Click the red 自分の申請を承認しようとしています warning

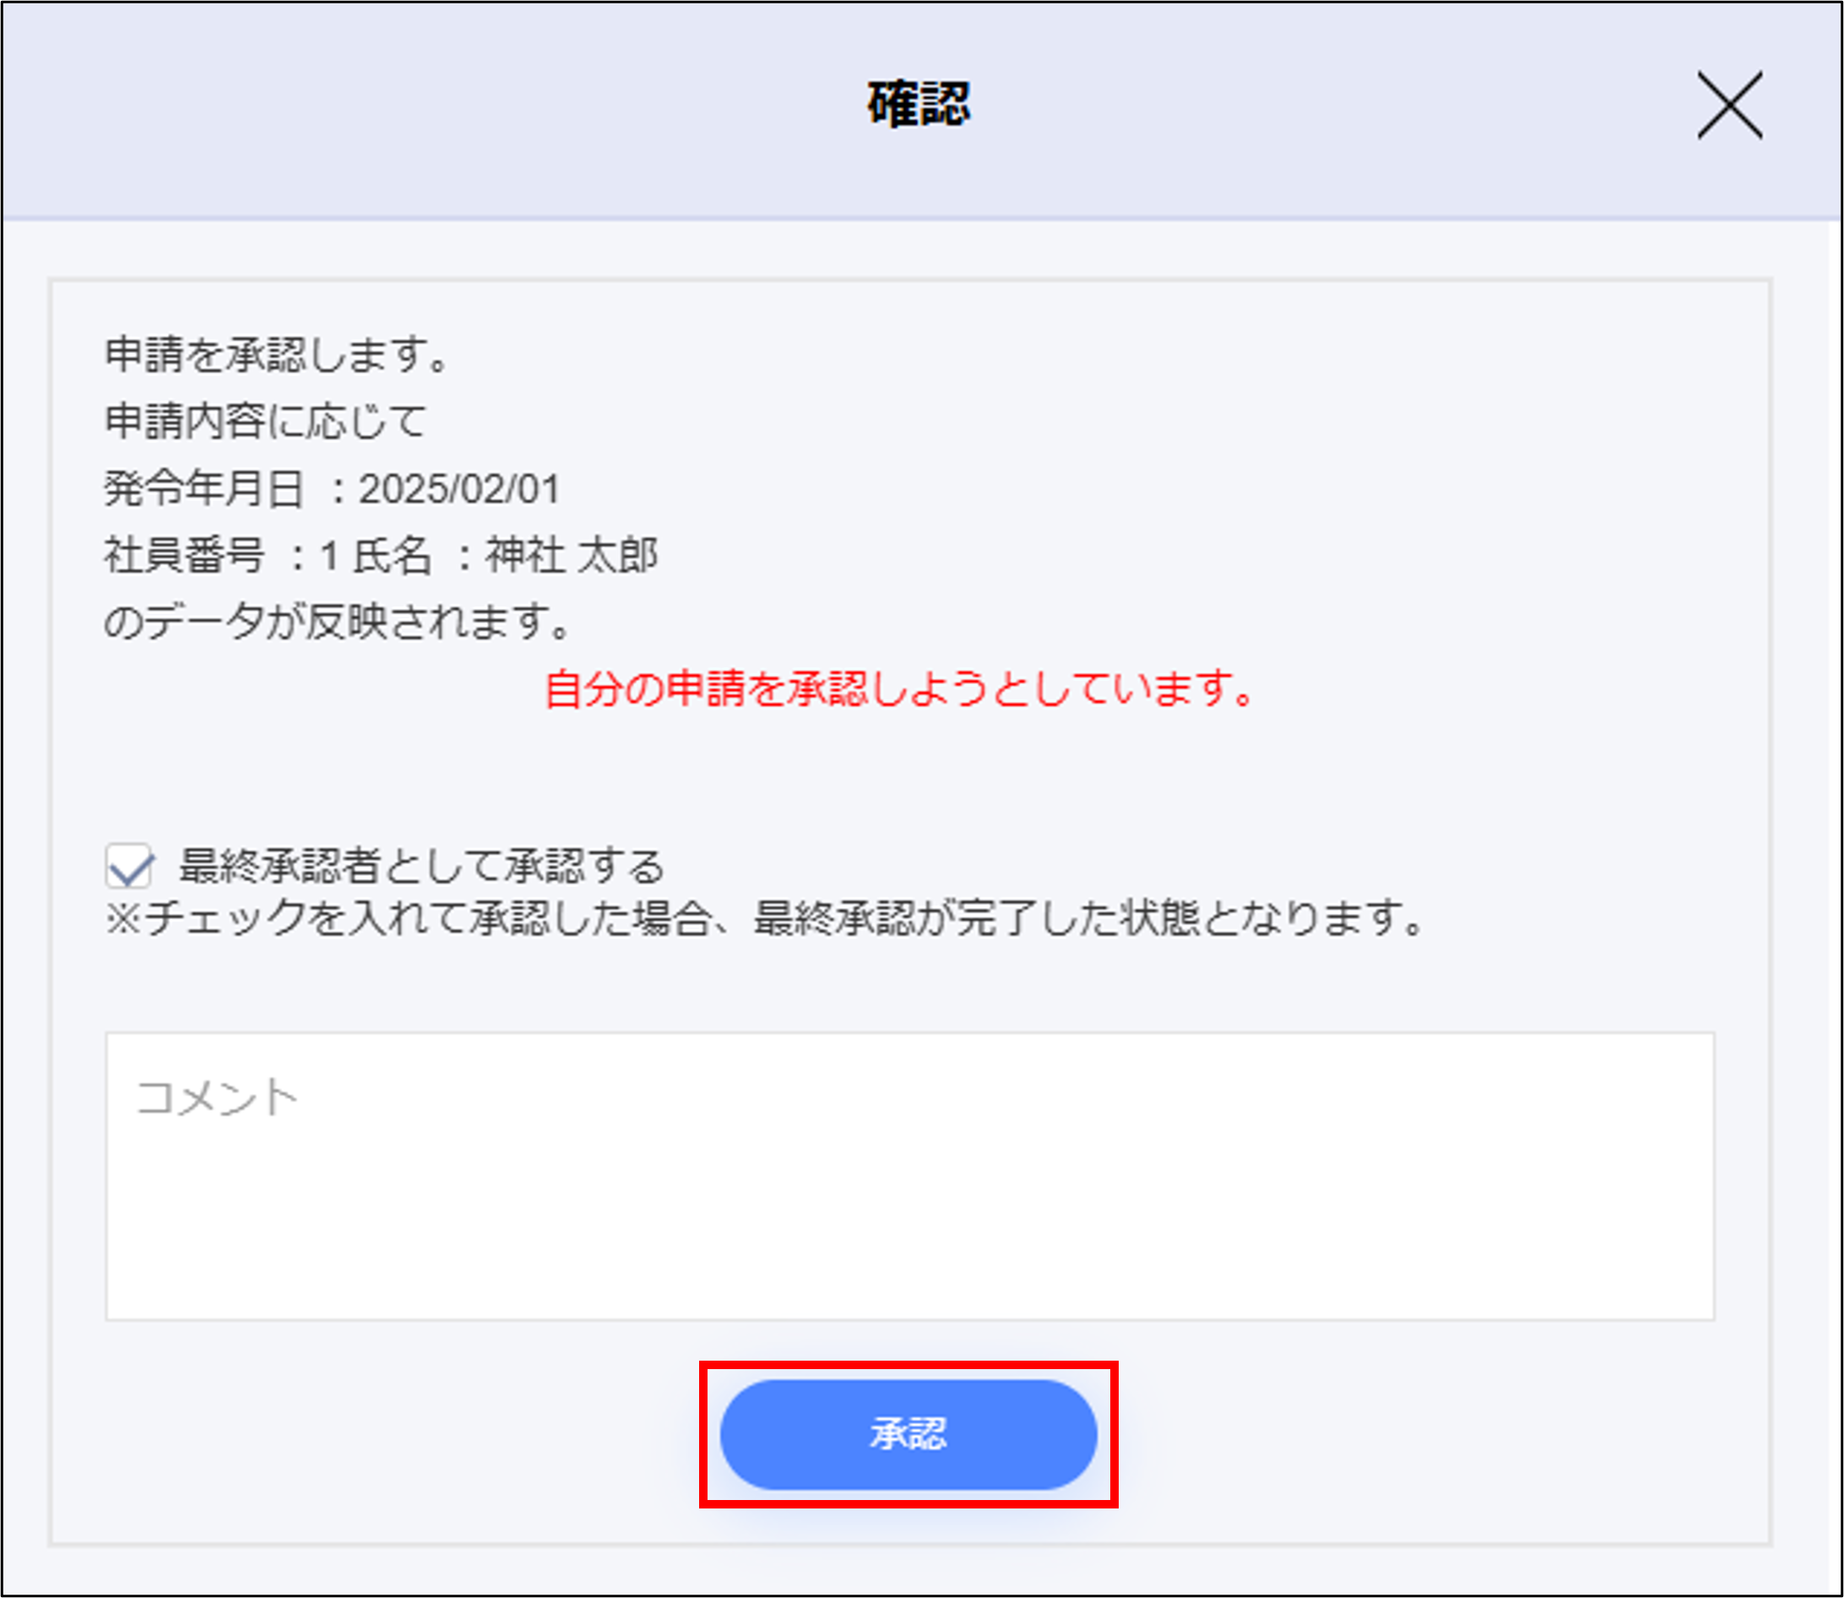click(x=900, y=689)
